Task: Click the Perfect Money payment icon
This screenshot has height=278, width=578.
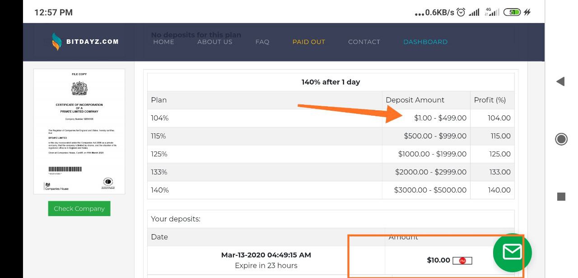Action: tap(462, 261)
